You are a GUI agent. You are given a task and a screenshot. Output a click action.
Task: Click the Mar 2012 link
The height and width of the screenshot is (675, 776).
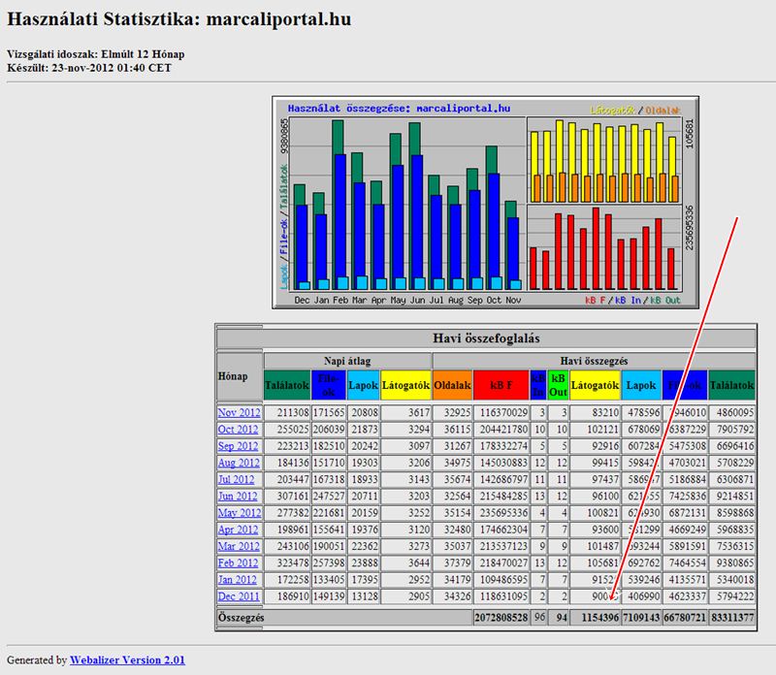[239, 546]
